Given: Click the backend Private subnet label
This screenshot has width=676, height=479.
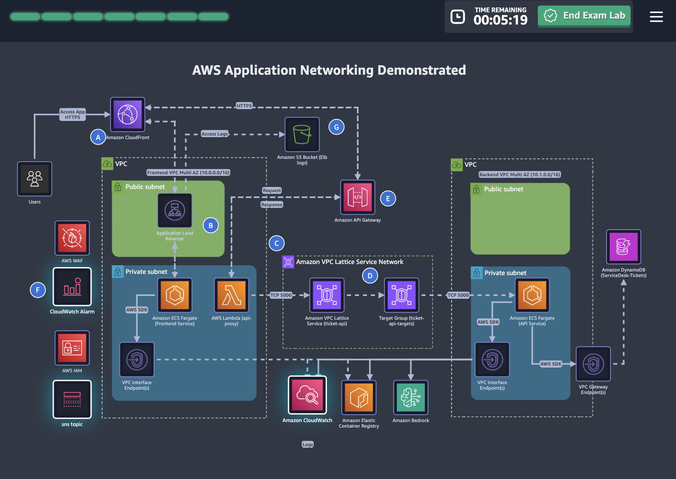Looking at the screenshot, I should (505, 273).
